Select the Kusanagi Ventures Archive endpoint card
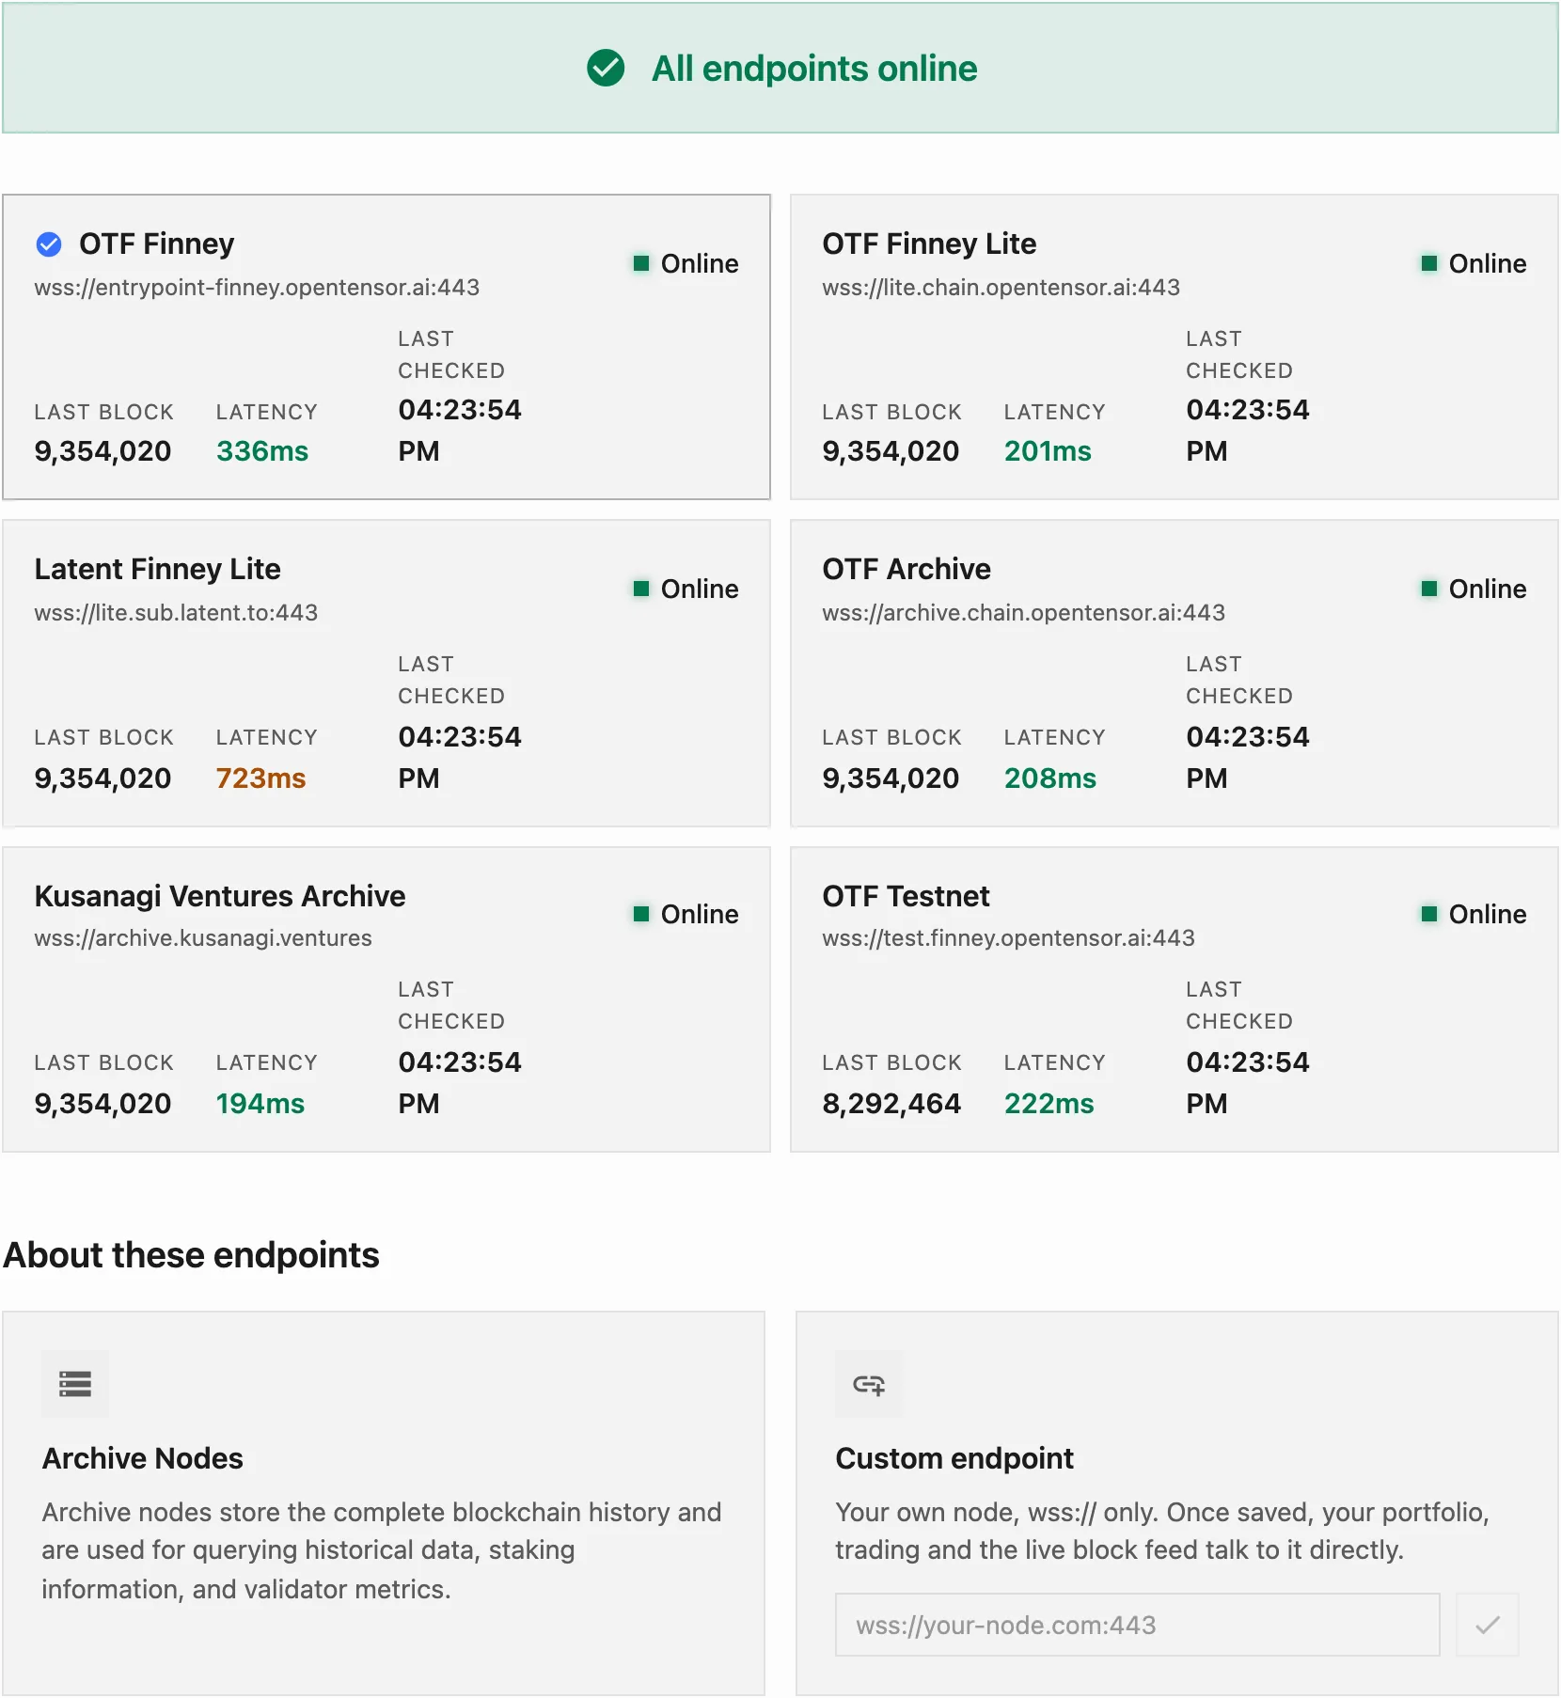 386,999
